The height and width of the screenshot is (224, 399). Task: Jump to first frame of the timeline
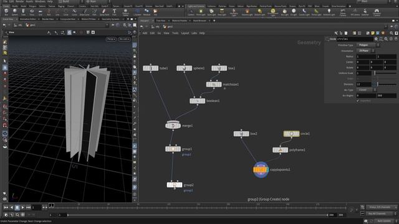(x=6, y=207)
